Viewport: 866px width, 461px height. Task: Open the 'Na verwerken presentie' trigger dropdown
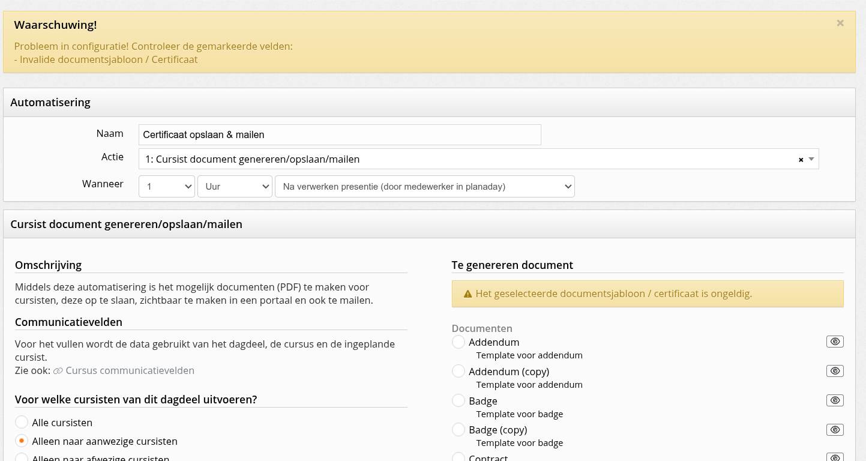click(424, 187)
